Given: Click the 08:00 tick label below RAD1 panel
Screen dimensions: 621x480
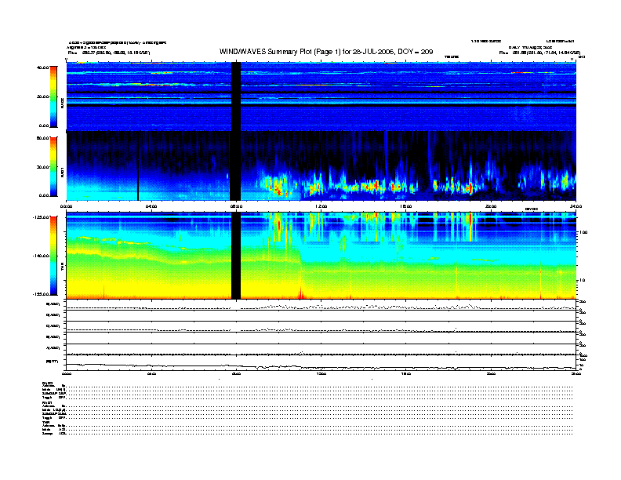Looking at the screenshot, I should tap(236, 206).
